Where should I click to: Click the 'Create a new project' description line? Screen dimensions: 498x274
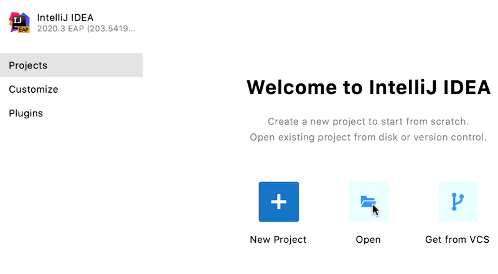[x=368, y=121]
